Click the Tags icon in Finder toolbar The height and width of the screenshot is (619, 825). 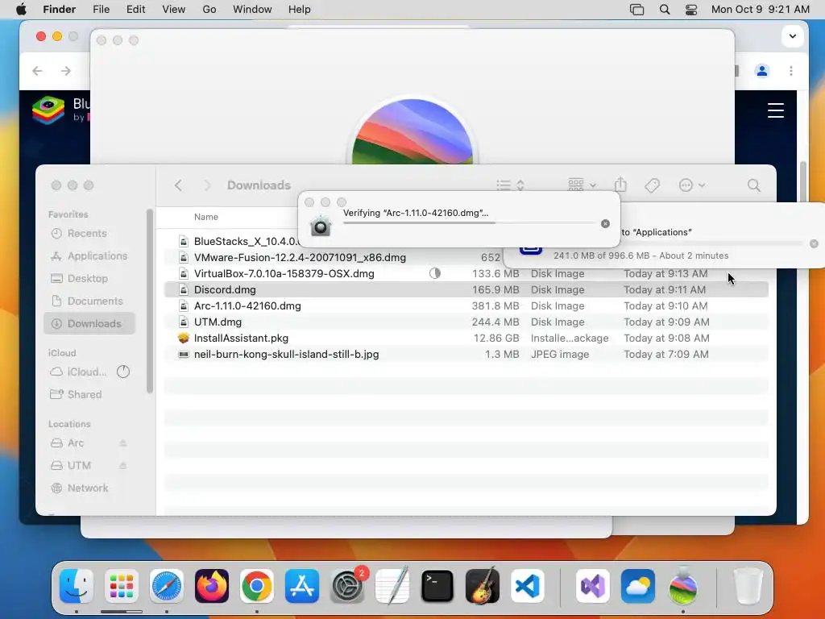pyautogui.click(x=652, y=185)
